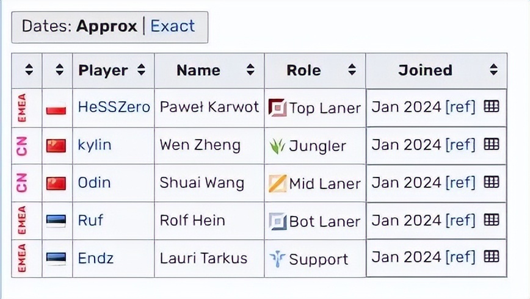
Task: Open the [ref] link in Odin's row
Action: (x=460, y=182)
